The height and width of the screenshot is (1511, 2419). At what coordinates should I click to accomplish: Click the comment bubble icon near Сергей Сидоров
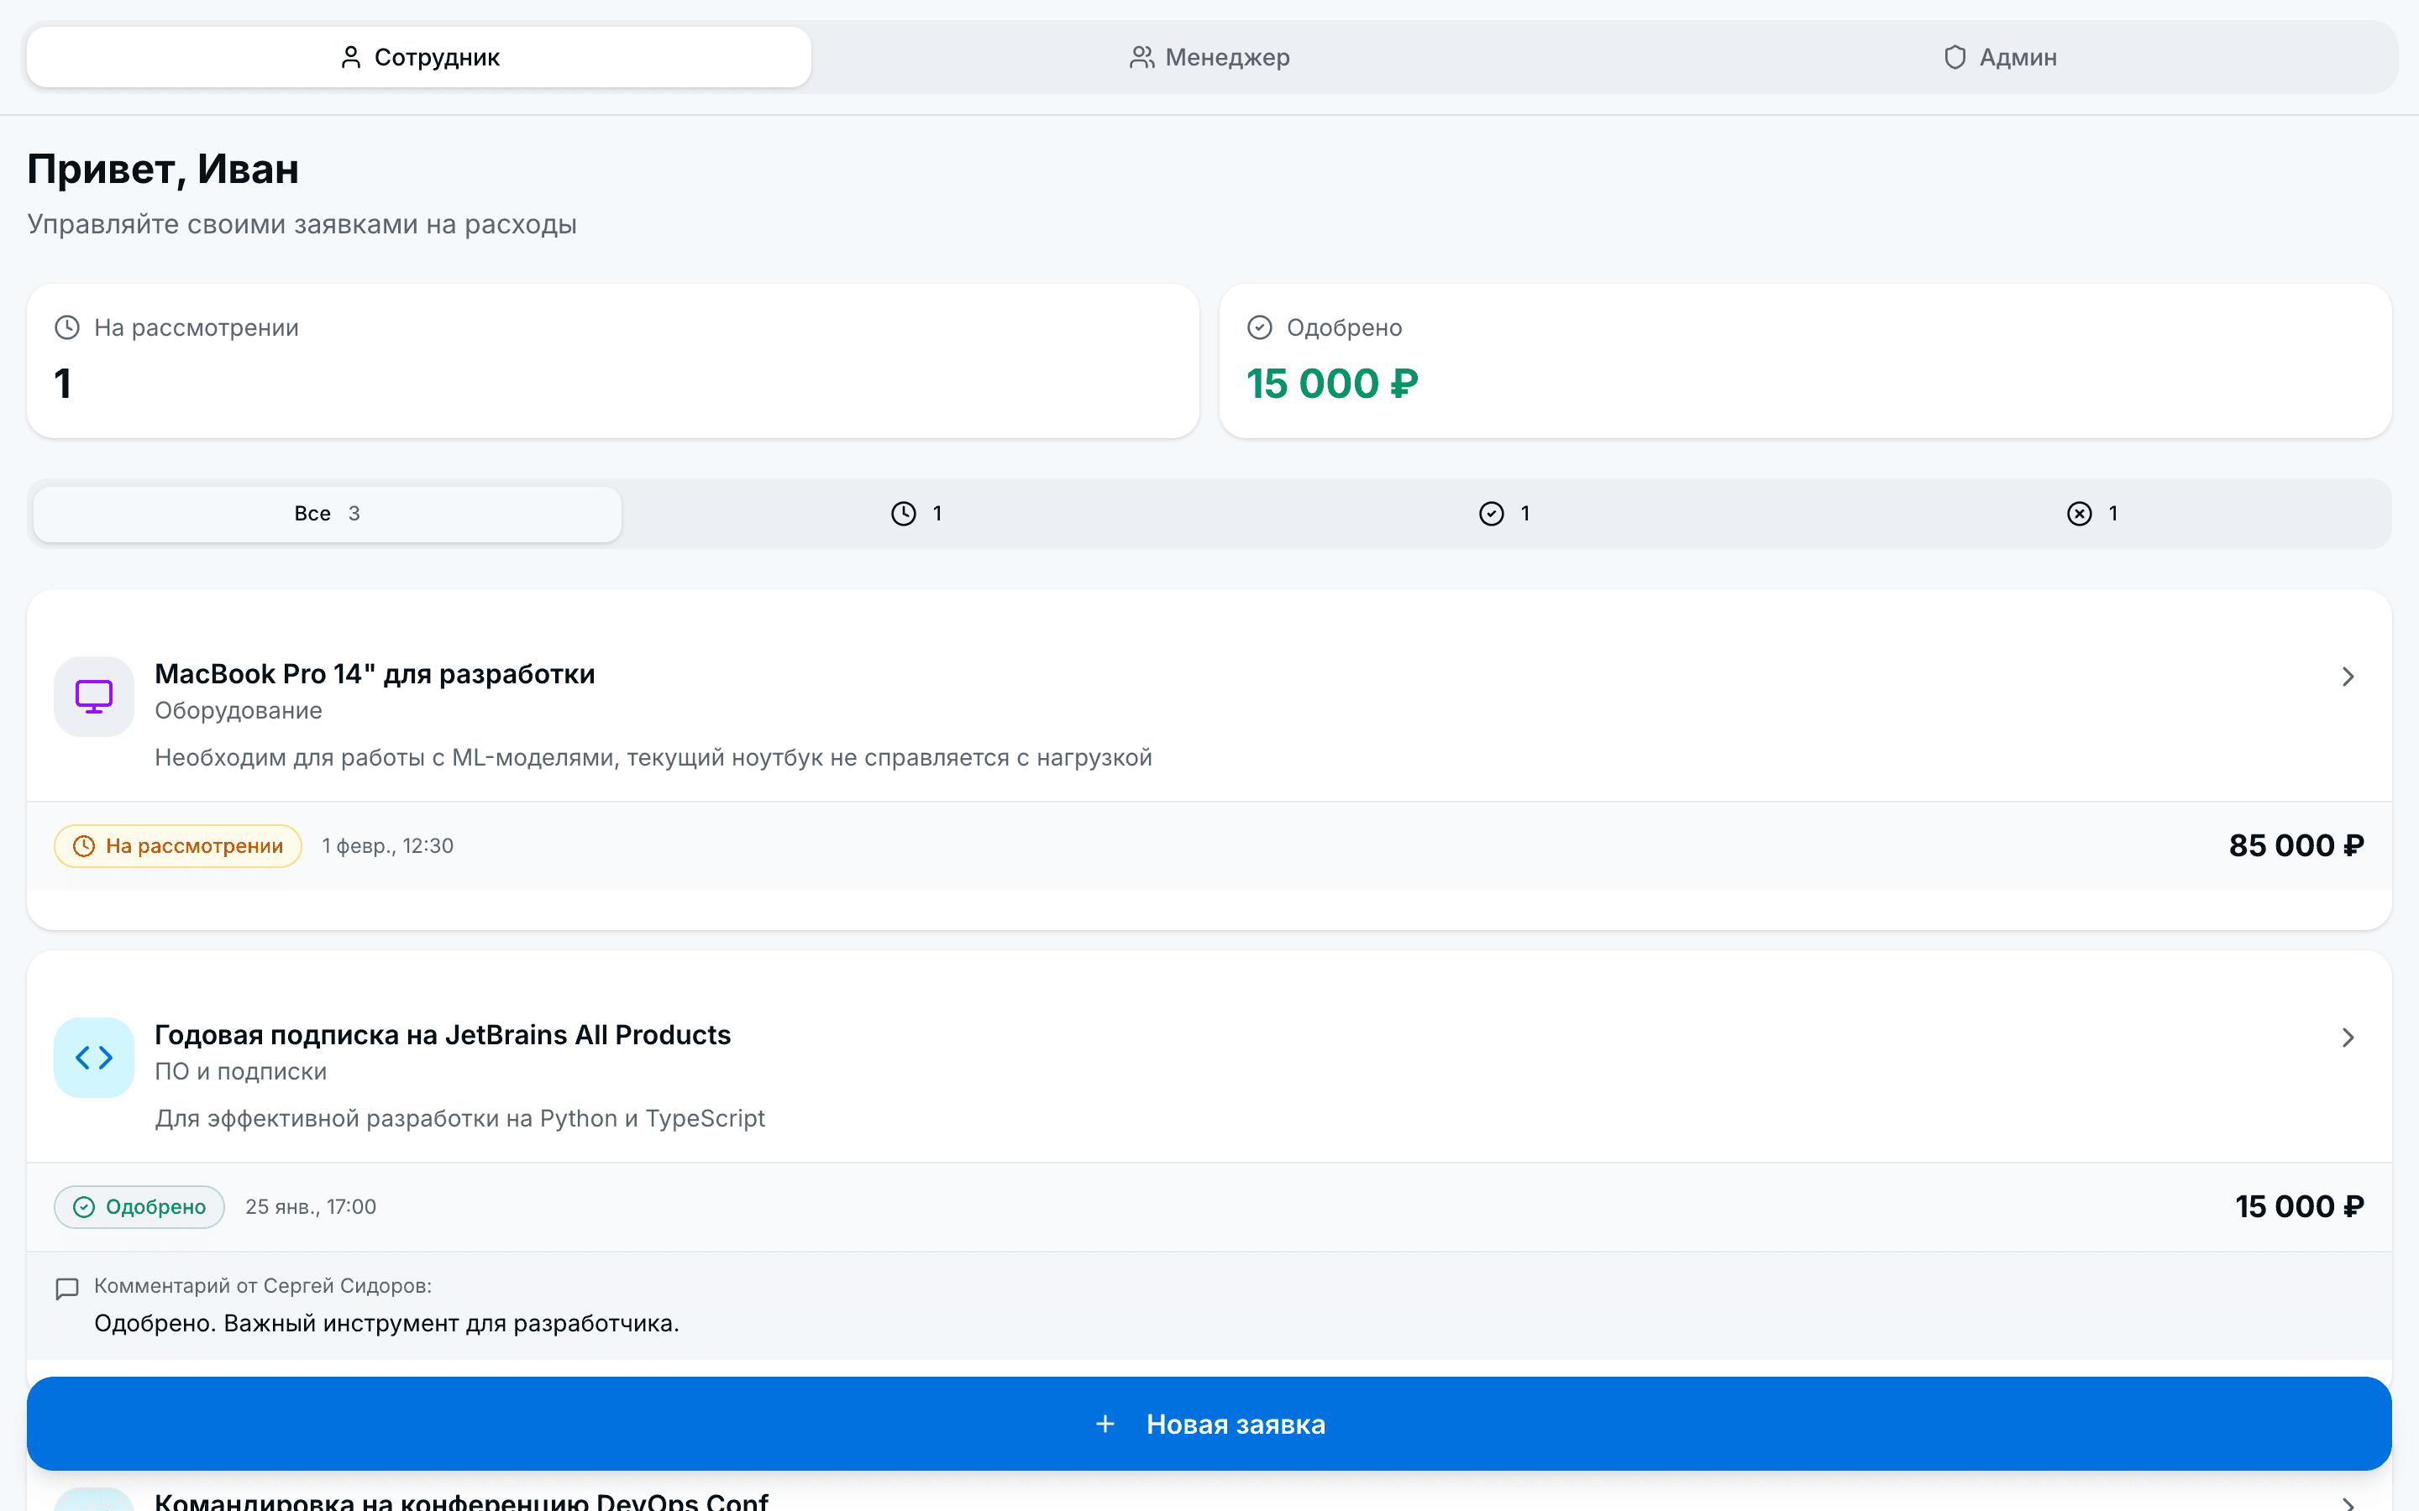67,1289
